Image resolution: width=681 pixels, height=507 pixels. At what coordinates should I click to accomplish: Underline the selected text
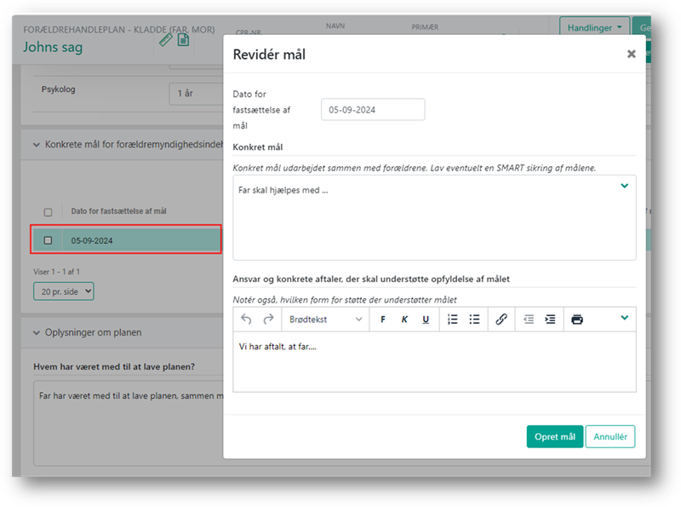point(426,319)
